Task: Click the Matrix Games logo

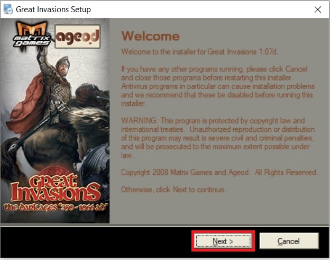Action: click(32, 36)
